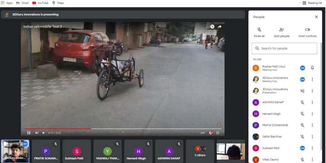Click the video progress bar

point(123,129)
